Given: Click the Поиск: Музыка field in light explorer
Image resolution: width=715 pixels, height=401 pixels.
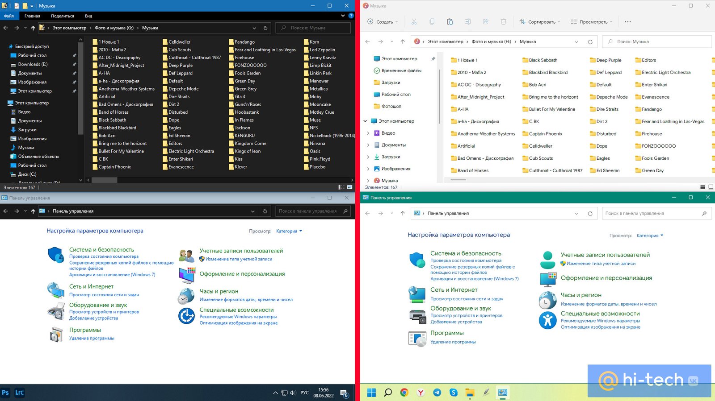Looking at the screenshot, I should [657, 41].
